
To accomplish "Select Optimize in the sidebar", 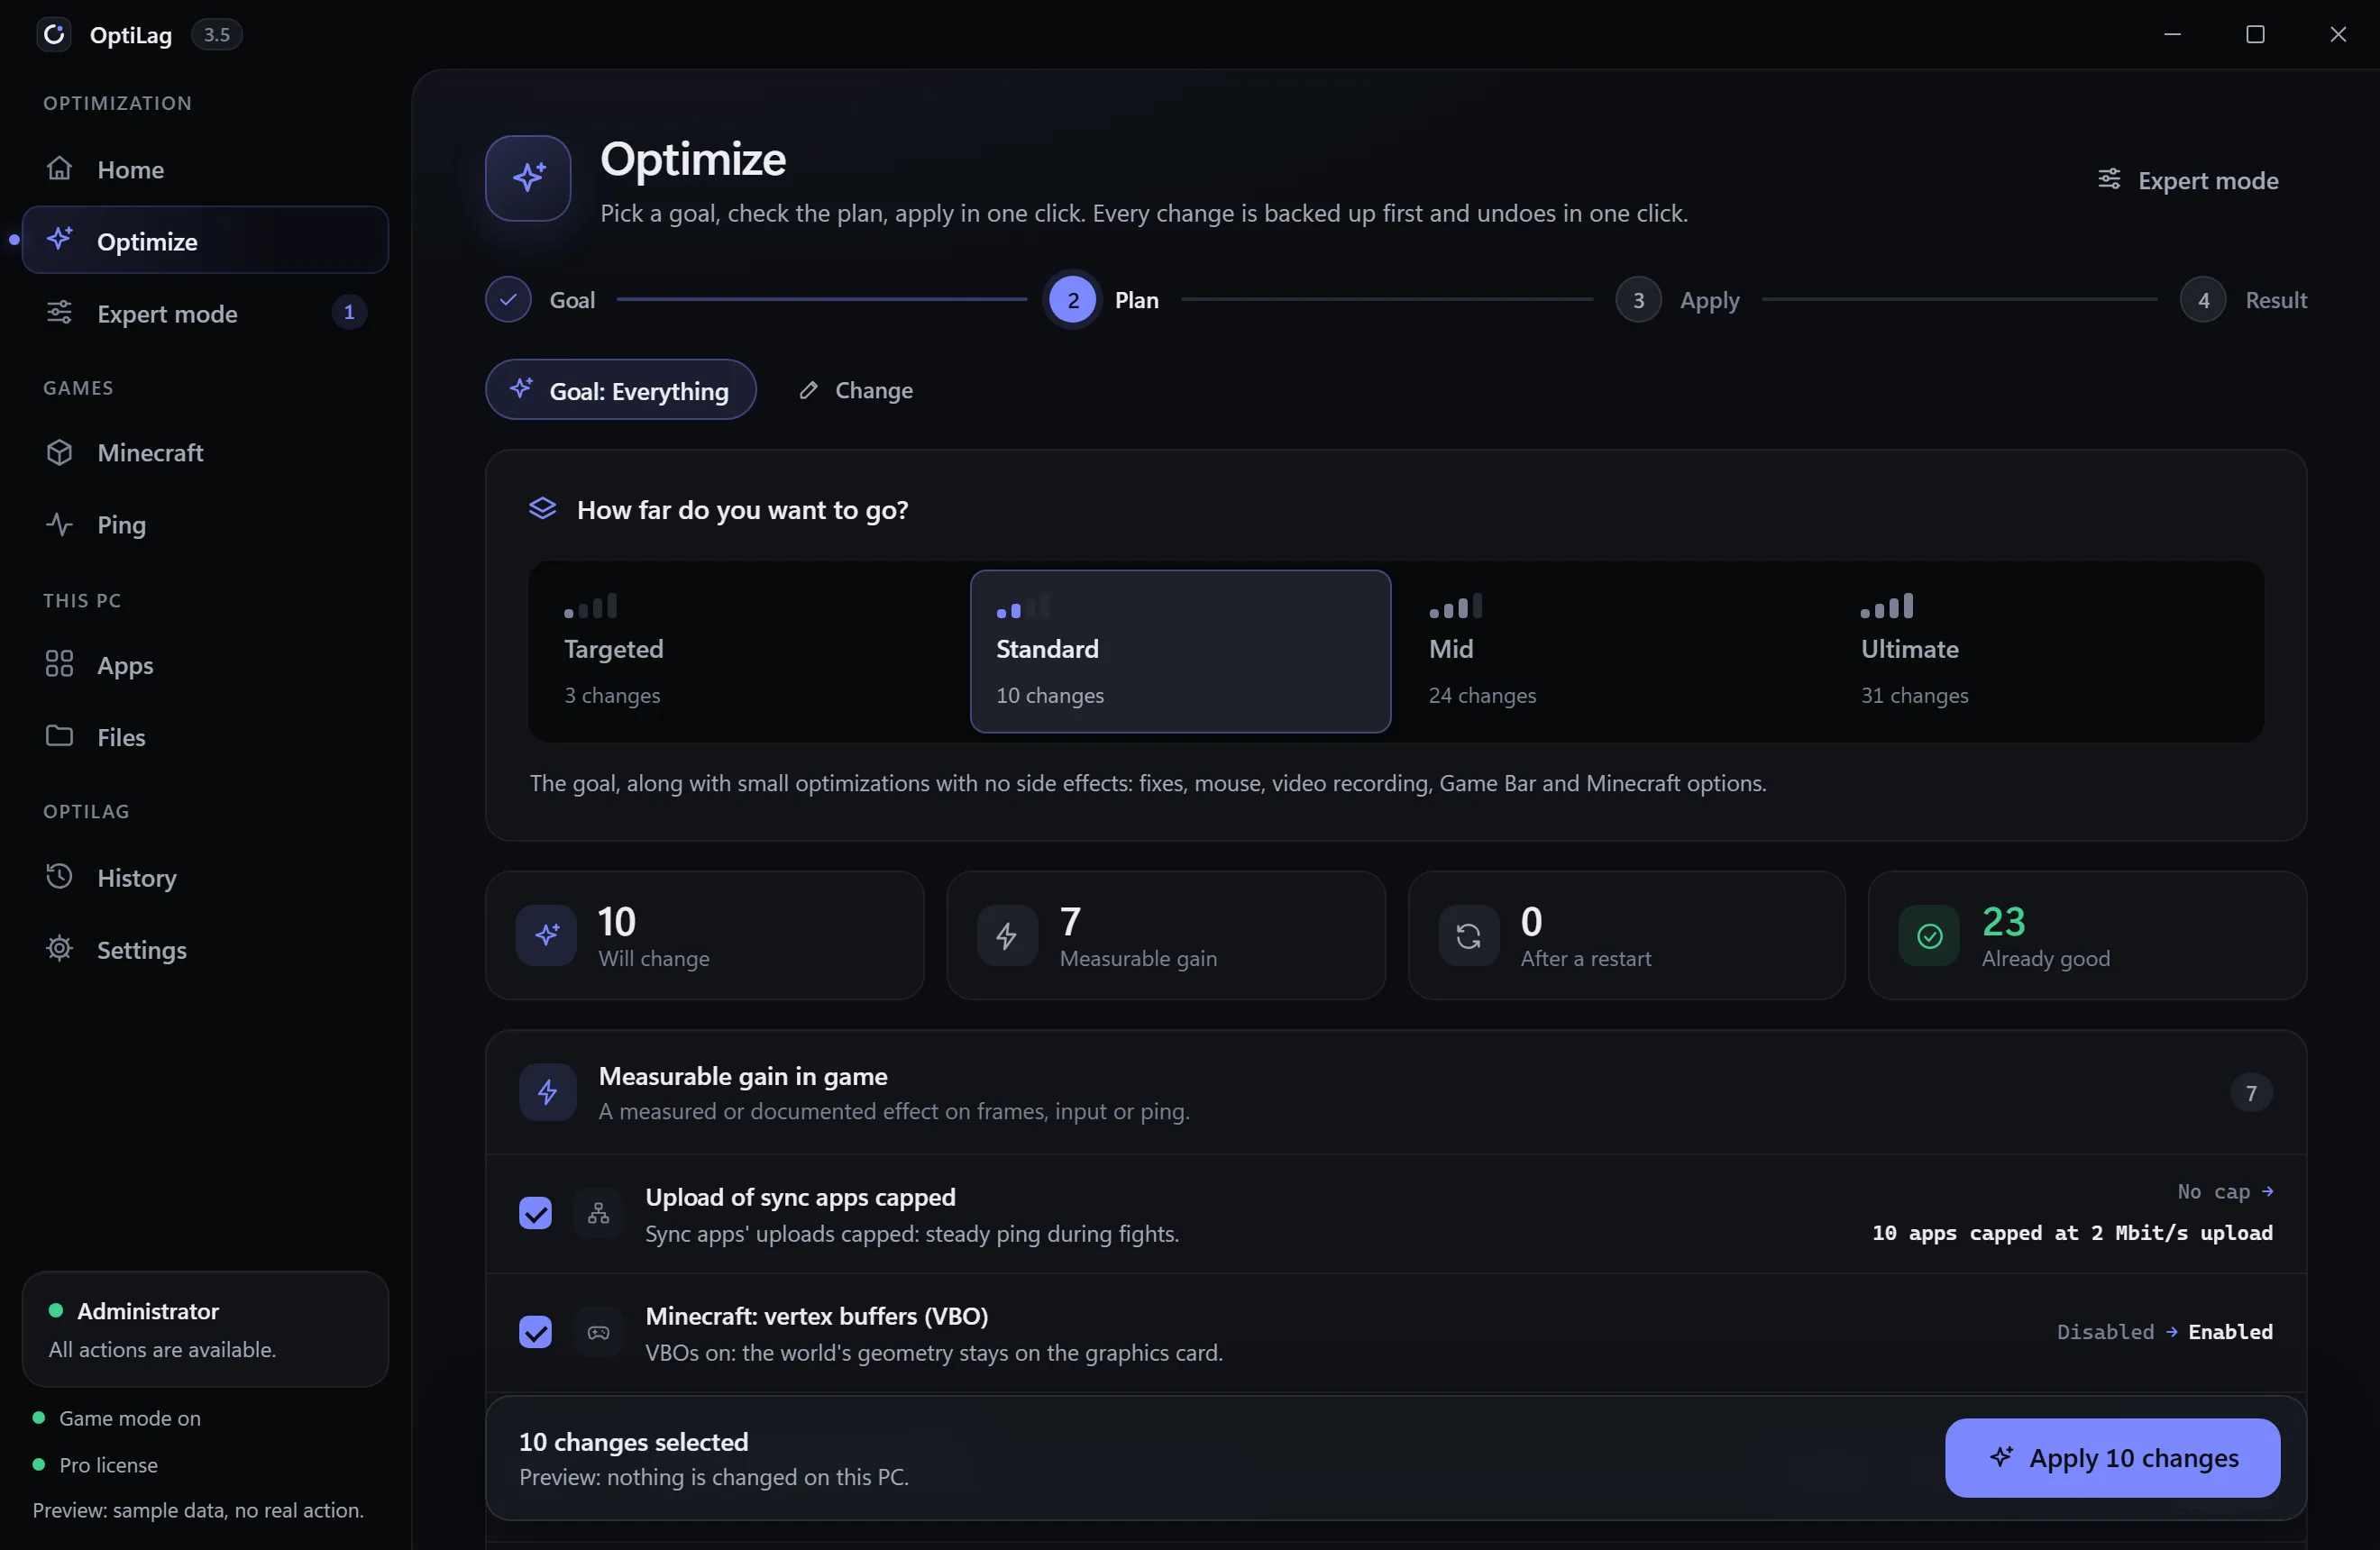I will tap(205, 241).
